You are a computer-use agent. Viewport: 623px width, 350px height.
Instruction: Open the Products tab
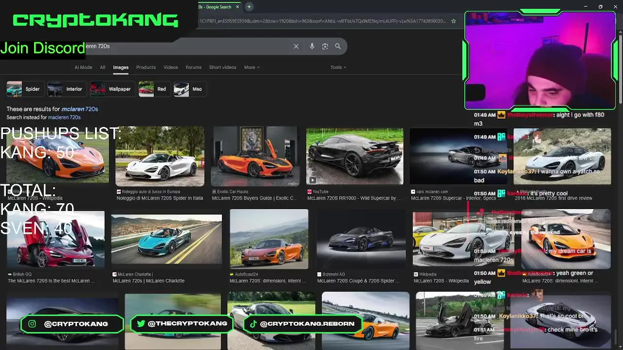pos(146,68)
